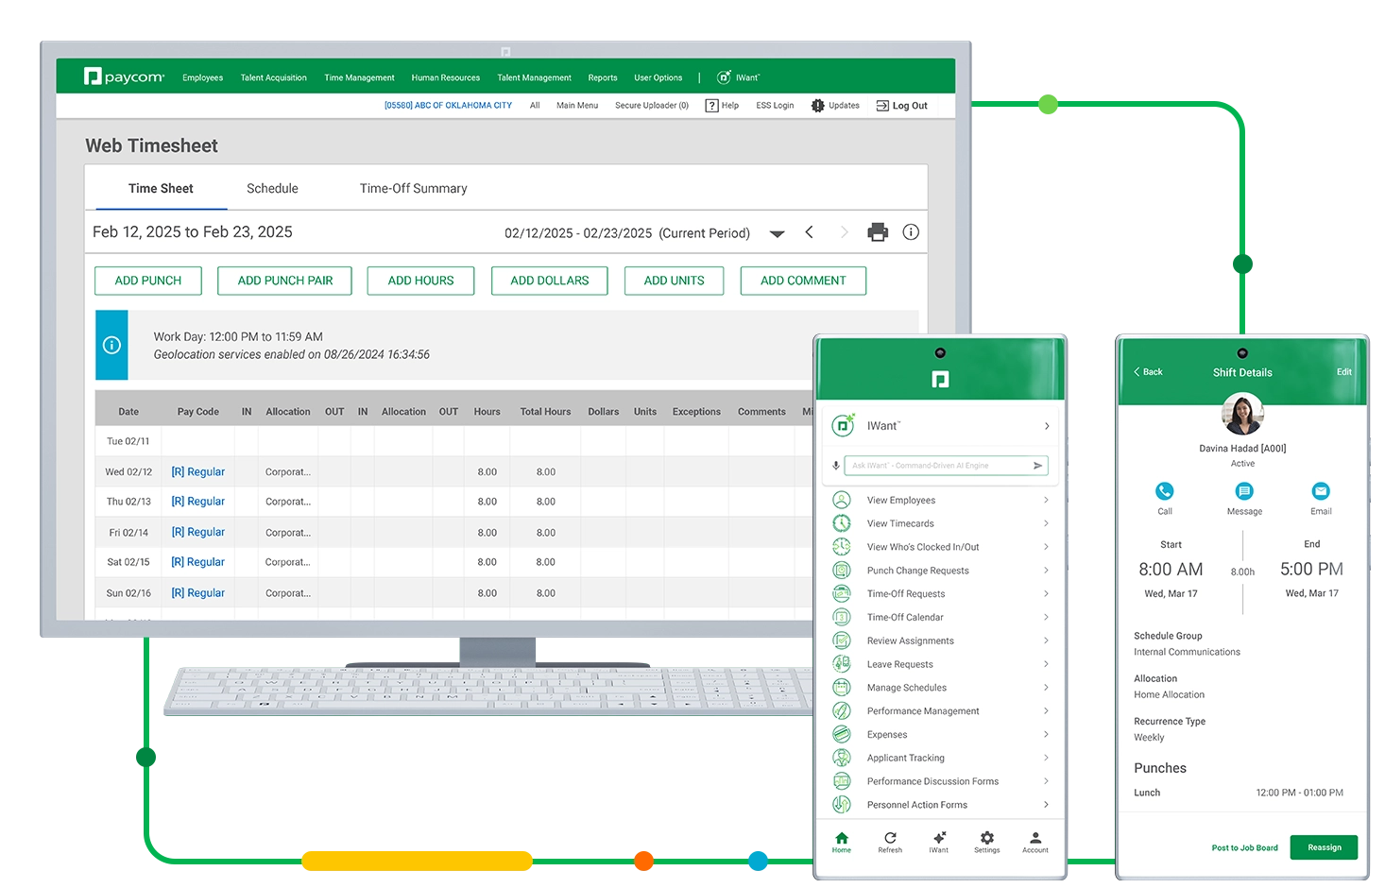Open the Reports menu
Viewport: 1385px width, 888px height.
click(x=602, y=77)
